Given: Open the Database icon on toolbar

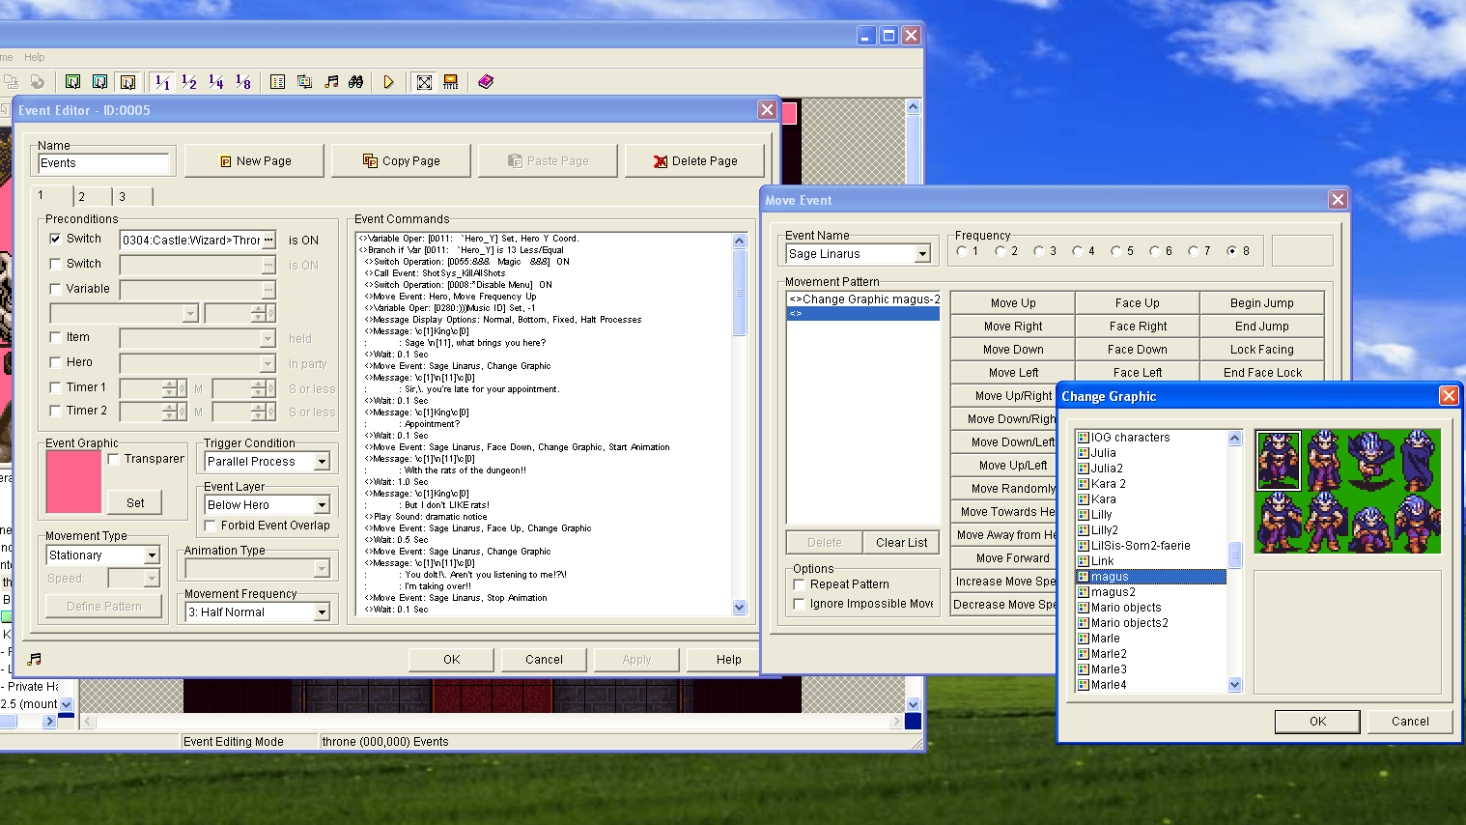Looking at the screenshot, I should [277, 82].
